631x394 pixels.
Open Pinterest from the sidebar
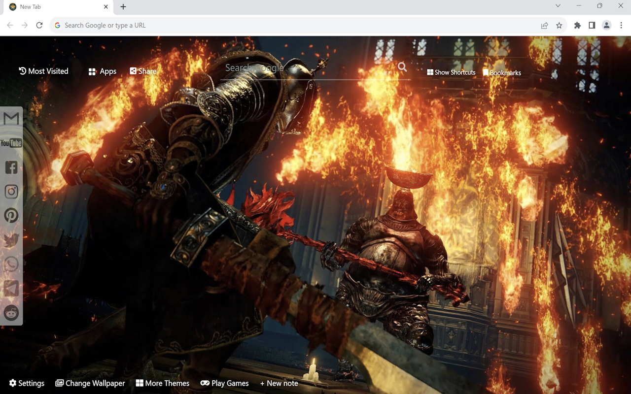pos(11,215)
